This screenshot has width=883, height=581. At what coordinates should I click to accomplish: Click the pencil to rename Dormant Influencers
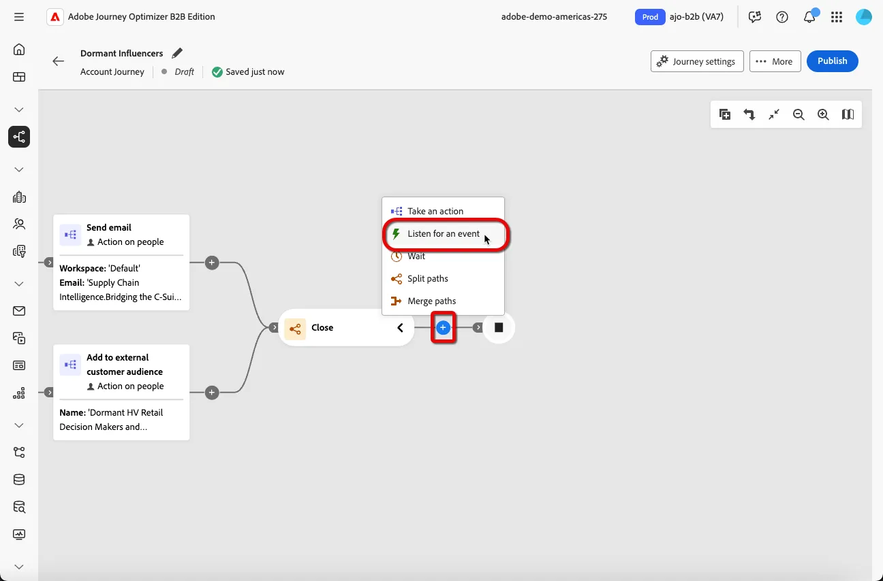pos(177,53)
